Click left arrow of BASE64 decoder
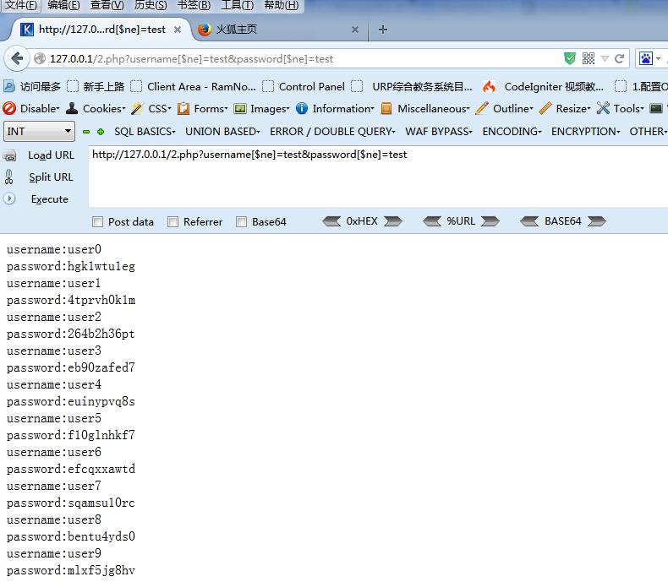Image resolution: width=668 pixels, height=582 pixels. tap(529, 221)
